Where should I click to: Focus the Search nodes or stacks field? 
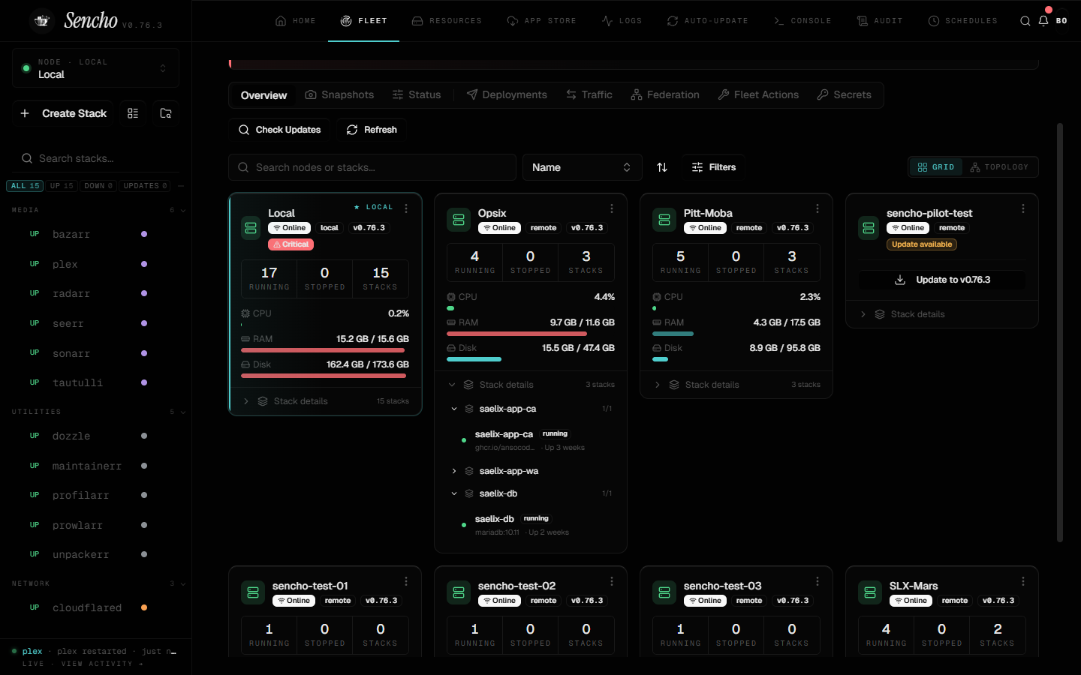coord(372,167)
